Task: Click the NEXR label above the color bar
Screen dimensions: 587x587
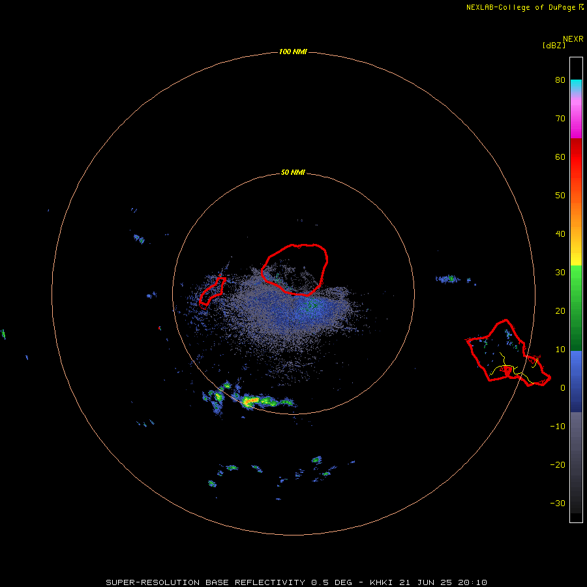Action: click(x=573, y=39)
